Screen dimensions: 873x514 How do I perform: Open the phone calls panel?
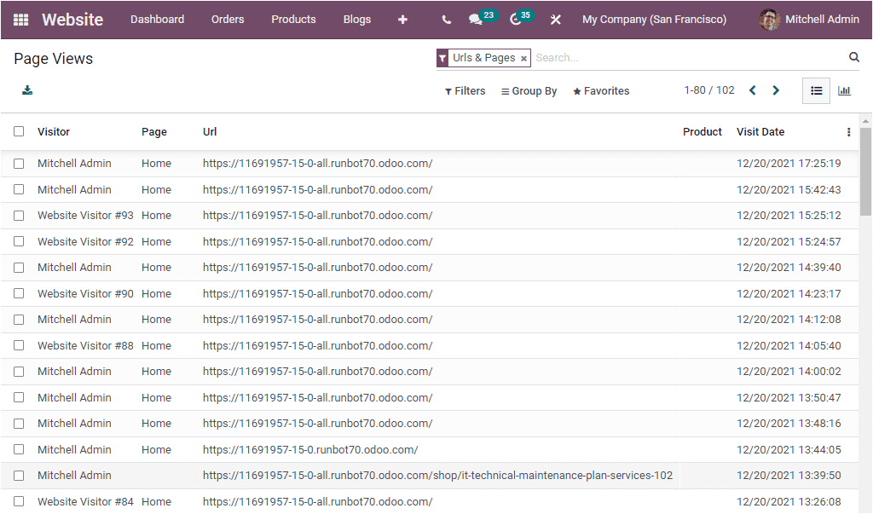coord(447,19)
